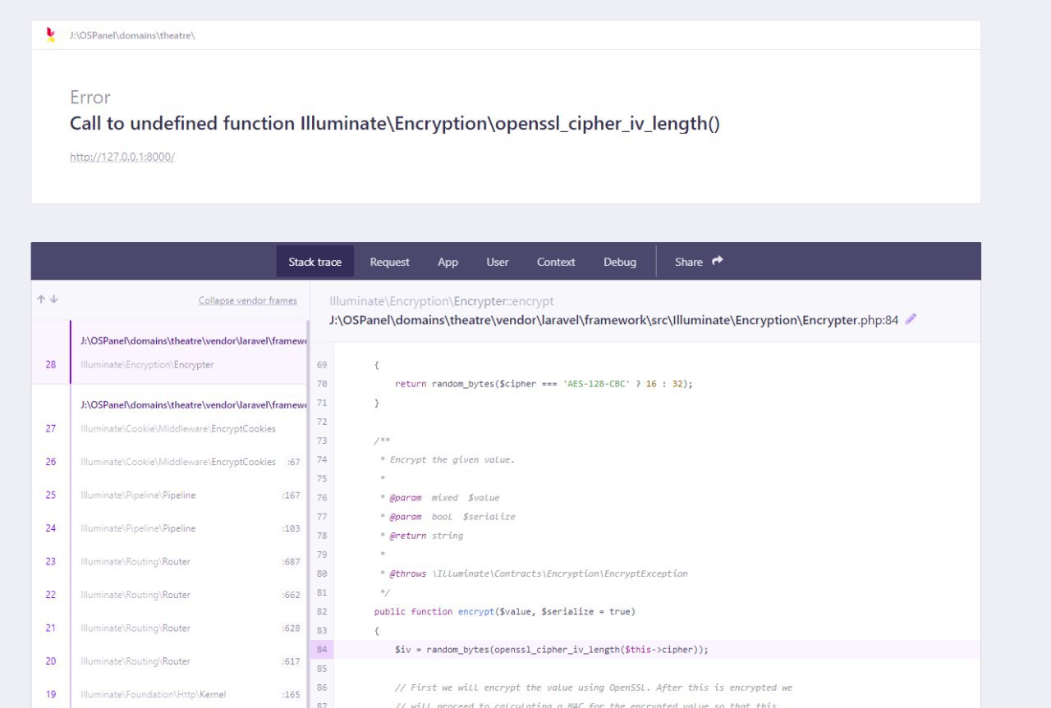Image resolution: width=1051 pixels, height=708 pixels.
Task: Click code line 70 with random_bytes return
Action: click(x=544, y=383)
